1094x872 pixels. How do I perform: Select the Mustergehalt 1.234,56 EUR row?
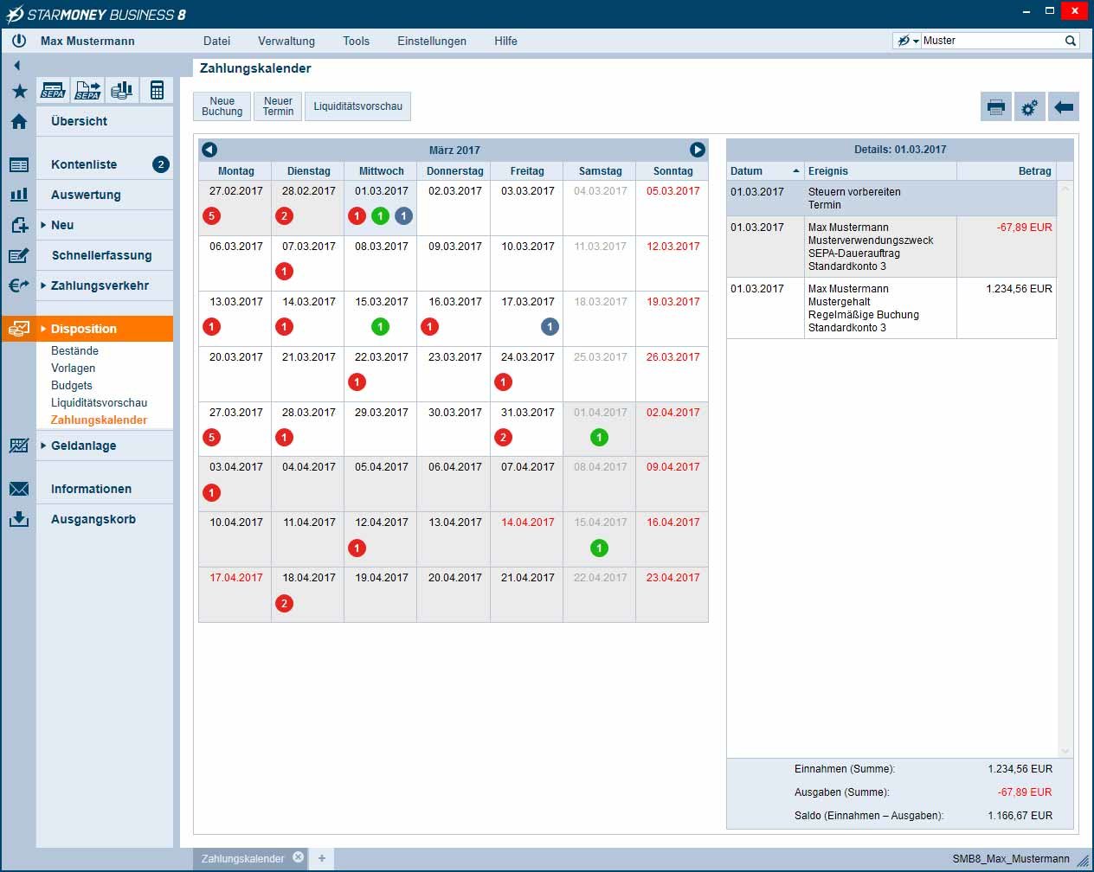[x=891, y=308]
